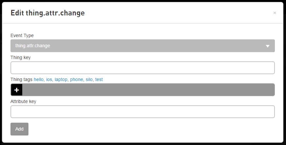Click the 'Event Type' field label

pos(22,35)
